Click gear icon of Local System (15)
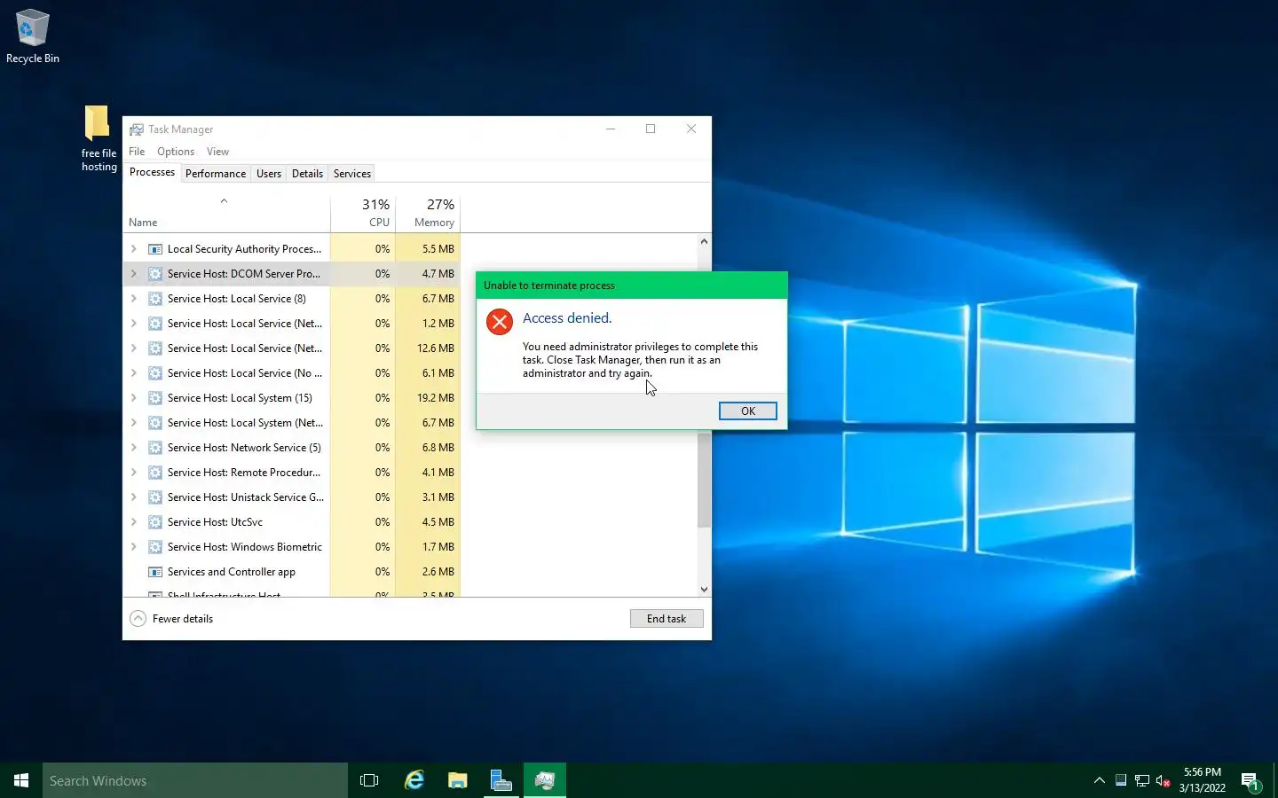 155,398
